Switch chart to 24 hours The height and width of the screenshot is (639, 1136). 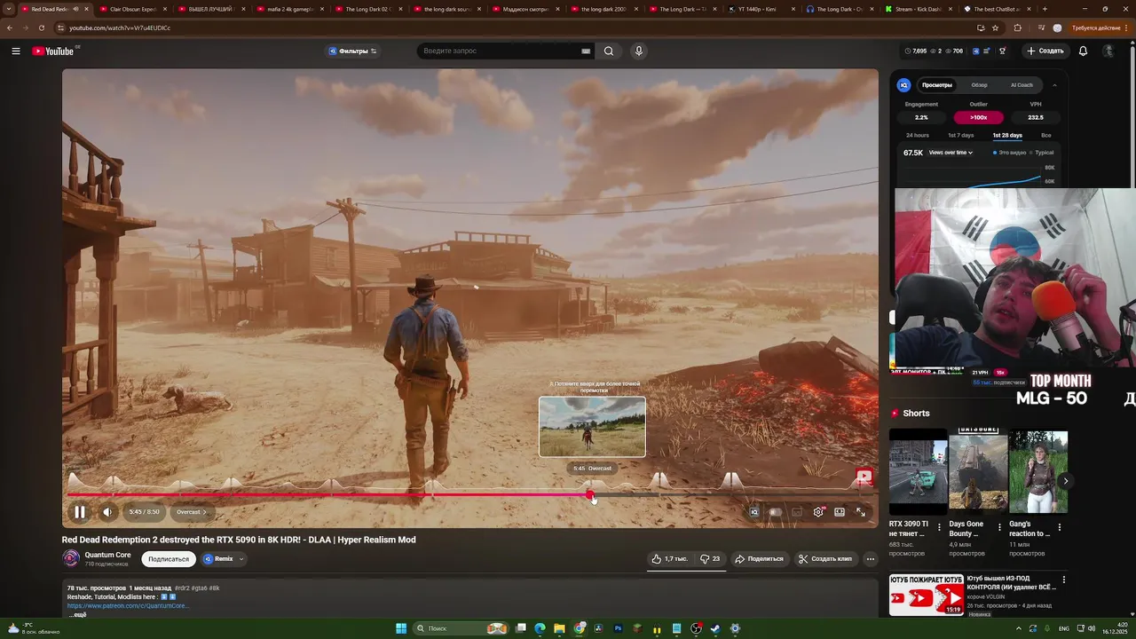click(x=918, y=135)
